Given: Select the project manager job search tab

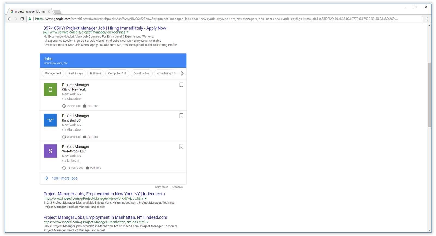Looking at the screenshot, I should coord(30,11).
